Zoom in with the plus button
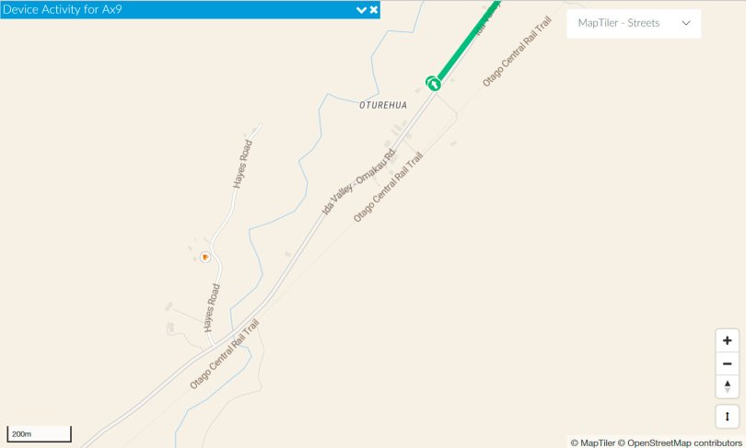 click(x=727, y=340)
